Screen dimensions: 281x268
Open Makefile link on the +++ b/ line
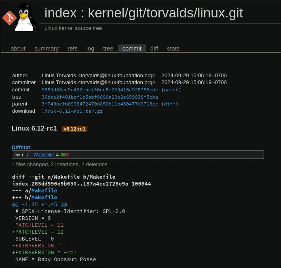click(x=44, y=197)
